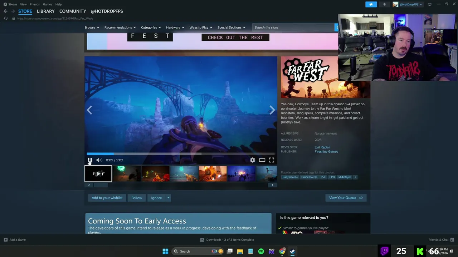Open Spotify from the taskbar
Viewport: 458px width, 257px height.
(x=261, y=251)
